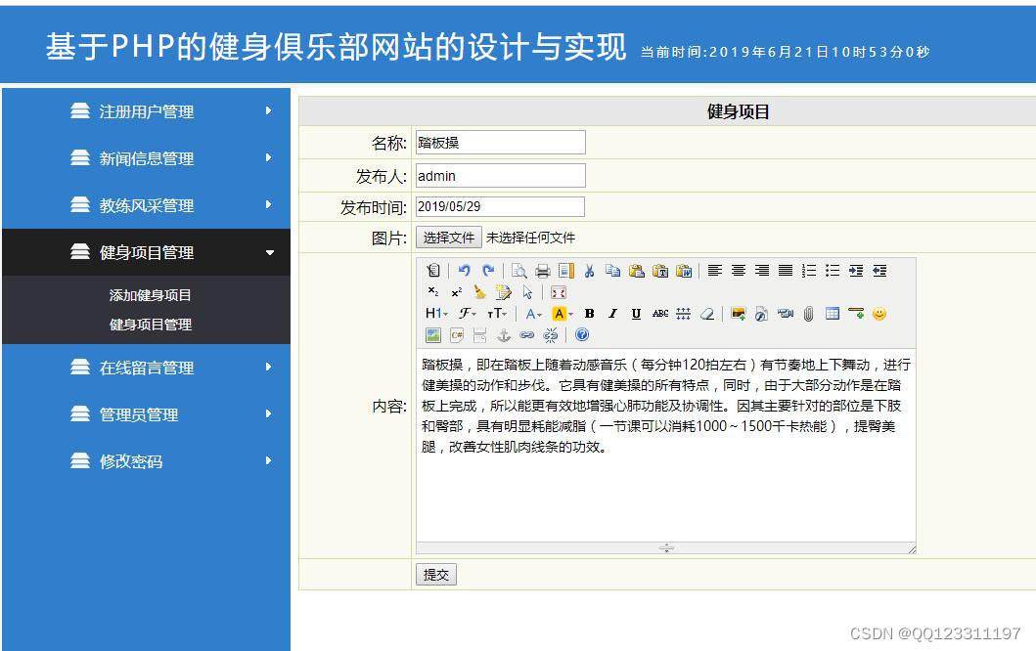The width and height of the screenshot is (1036, 651).
Task: Align text left
Action: click(x=715, y=271)
